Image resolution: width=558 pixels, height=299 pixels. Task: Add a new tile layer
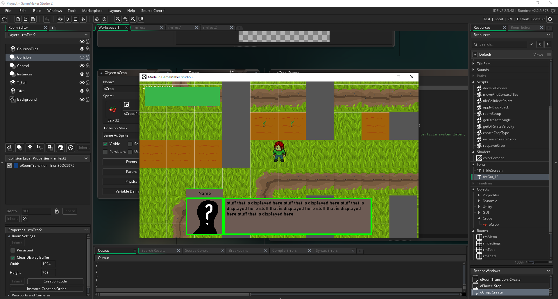click(30, 148)
